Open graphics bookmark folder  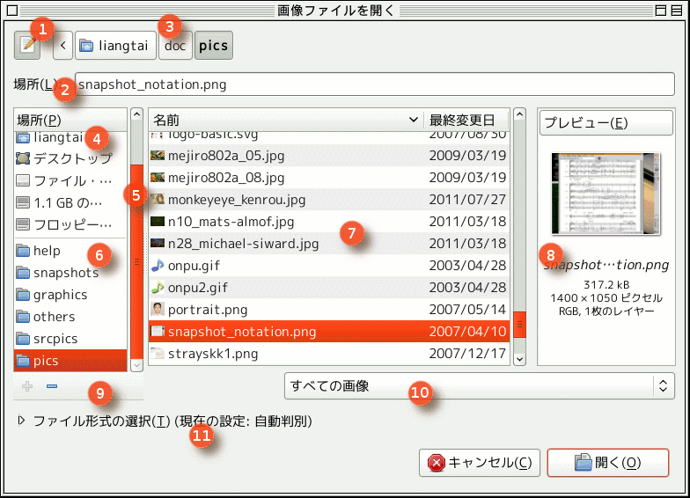pyautogui.click(x=70, y=295)
